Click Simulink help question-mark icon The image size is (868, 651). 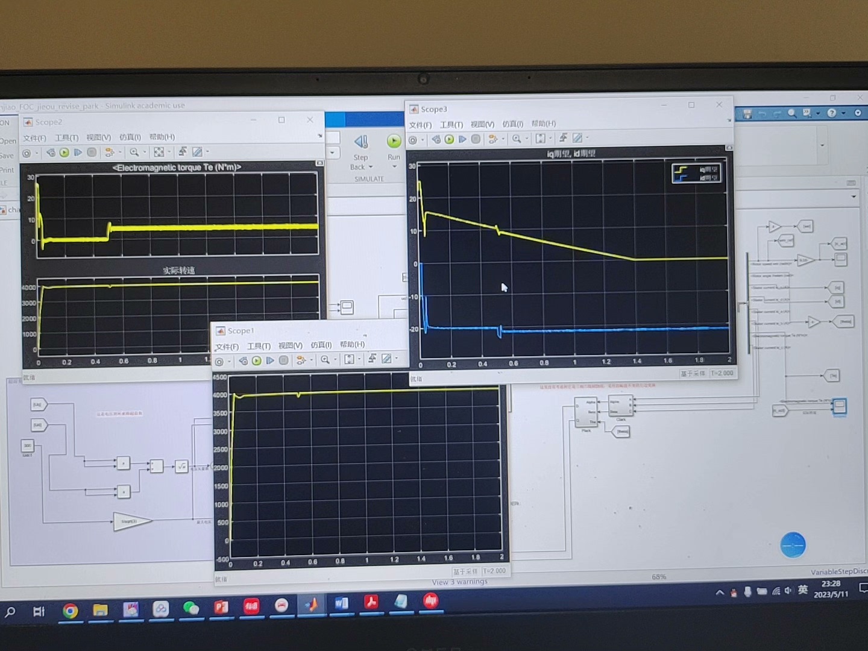pyautogui.click(x=832, y=113)
